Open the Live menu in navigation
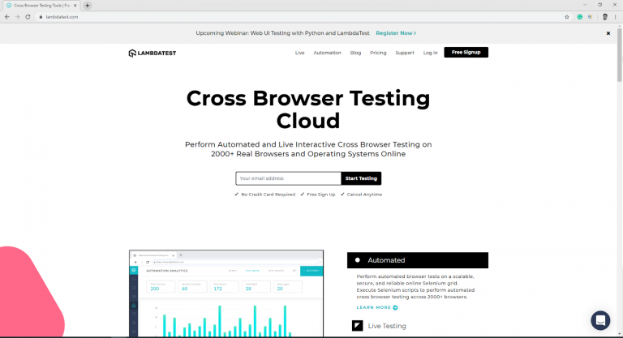Viewport: 623px width, 338px height. pyautogui.click(x=299, y=53)
